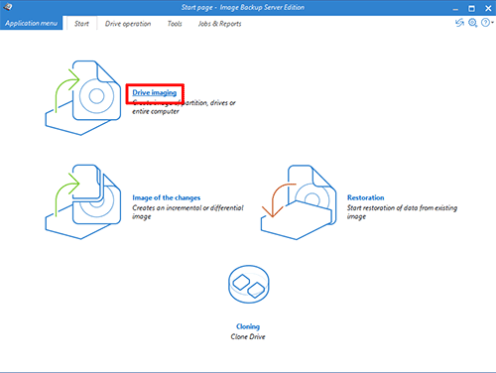Open the Application menu
This screenshot has height=373, width=496.
(31, 23)
